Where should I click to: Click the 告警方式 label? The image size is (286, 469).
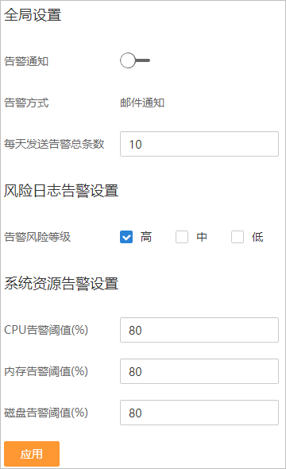[26, 103]
